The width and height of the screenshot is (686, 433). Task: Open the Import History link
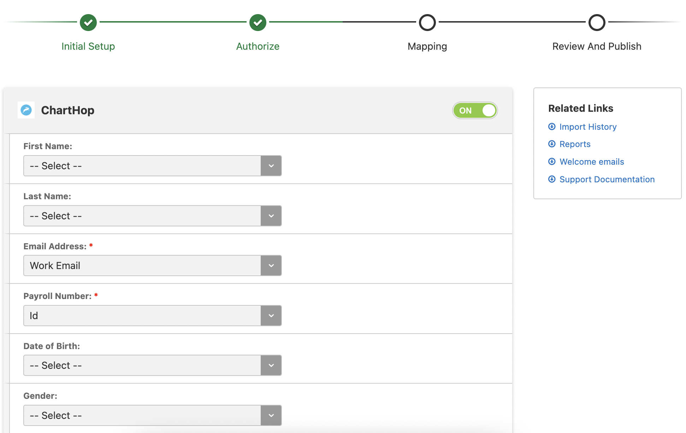pyautogui.click(x=588, y=127)
